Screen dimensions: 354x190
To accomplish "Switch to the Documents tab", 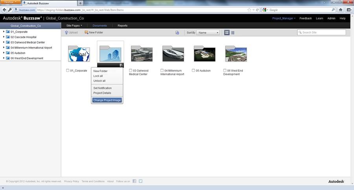I will [100, 26].
